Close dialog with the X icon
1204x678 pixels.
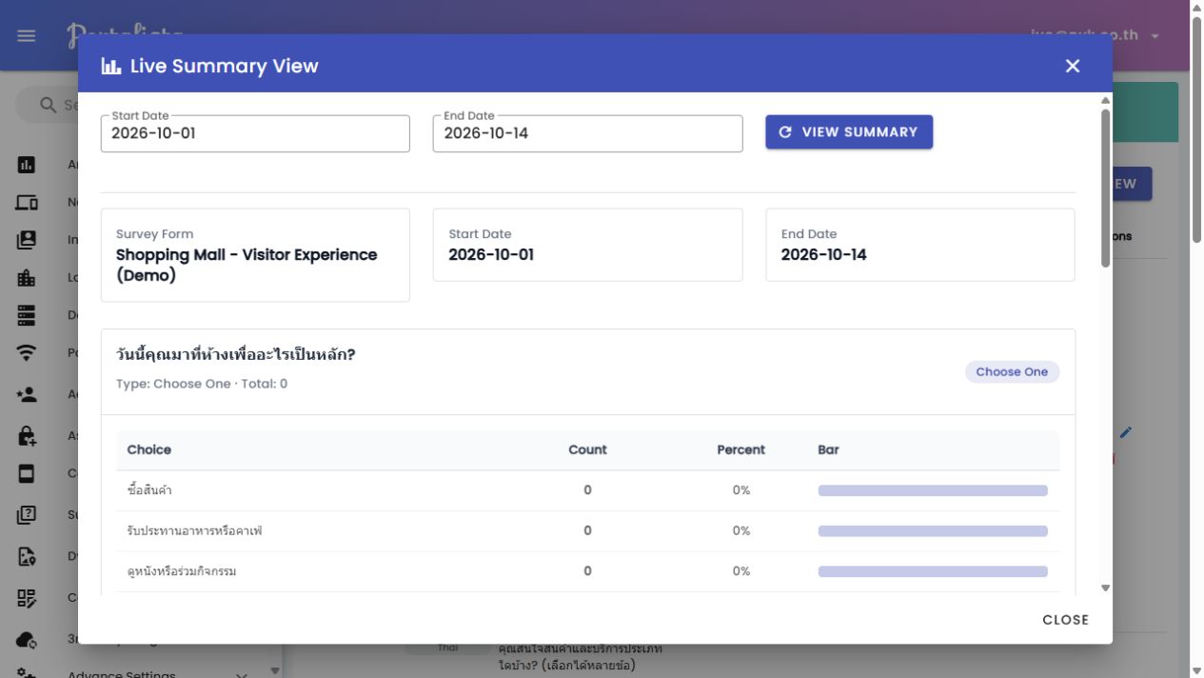tap(1073, 66)
